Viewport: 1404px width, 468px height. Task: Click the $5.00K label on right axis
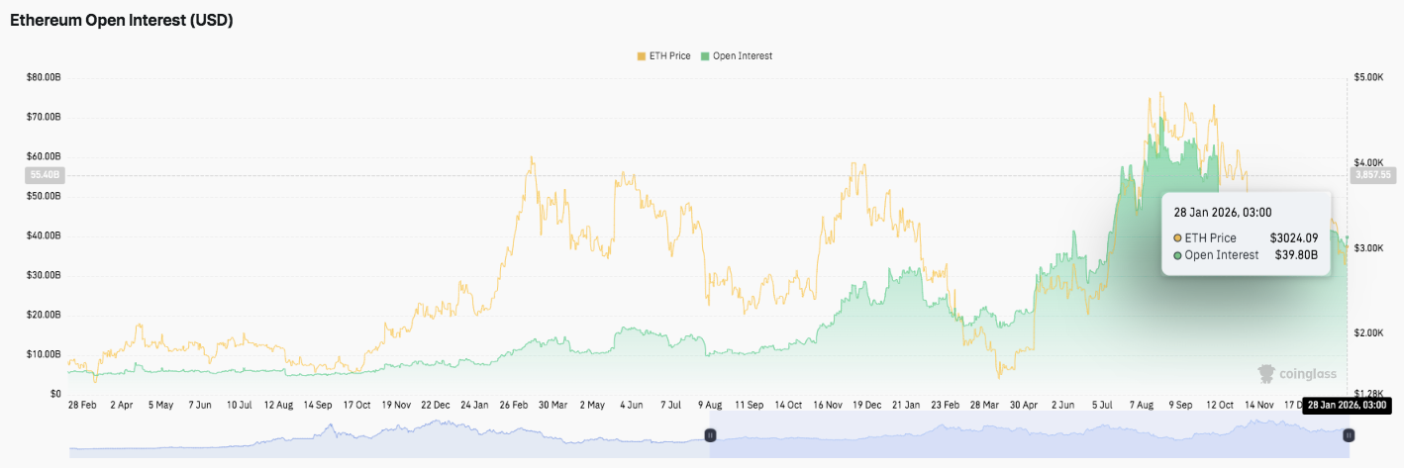1371,77
